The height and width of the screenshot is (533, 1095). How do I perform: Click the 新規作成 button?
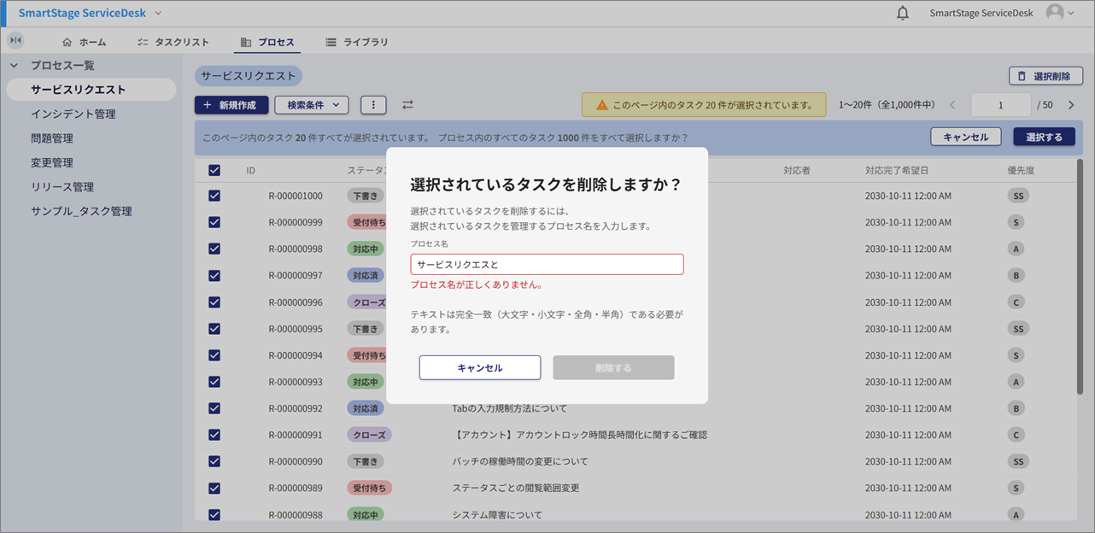click(231, 105)
